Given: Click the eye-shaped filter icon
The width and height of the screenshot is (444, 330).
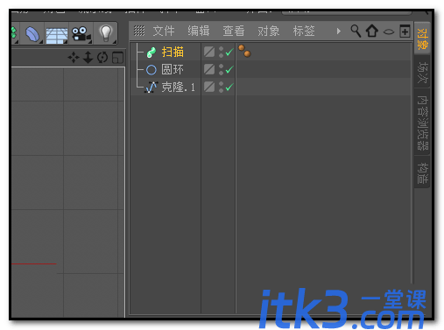Looking at the screenshot, I should pos(389,32).
